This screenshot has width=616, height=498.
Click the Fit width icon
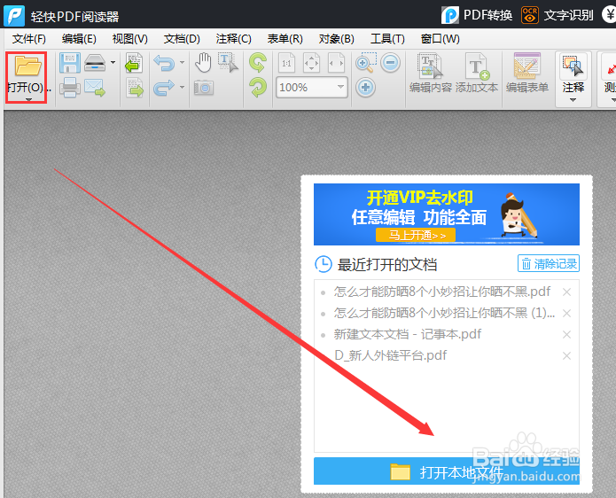click(x=336, y=63)
